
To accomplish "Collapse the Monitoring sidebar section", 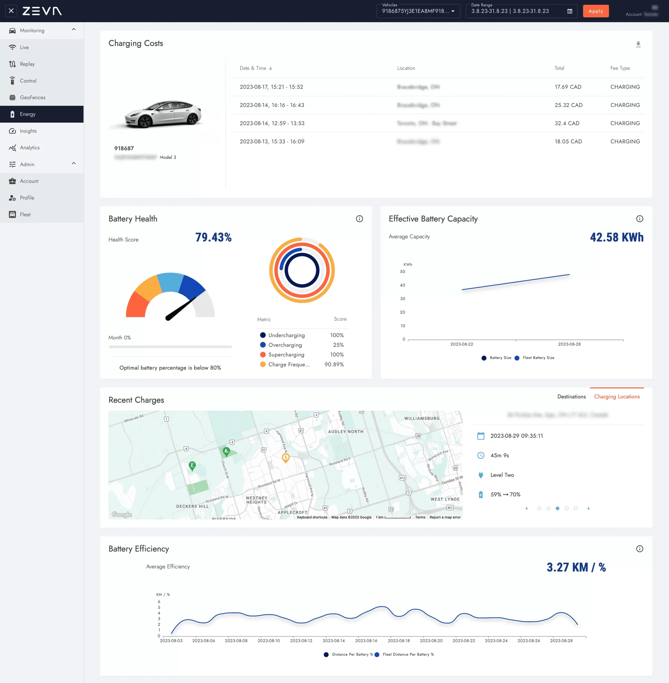I will click(x=74, y=30).
